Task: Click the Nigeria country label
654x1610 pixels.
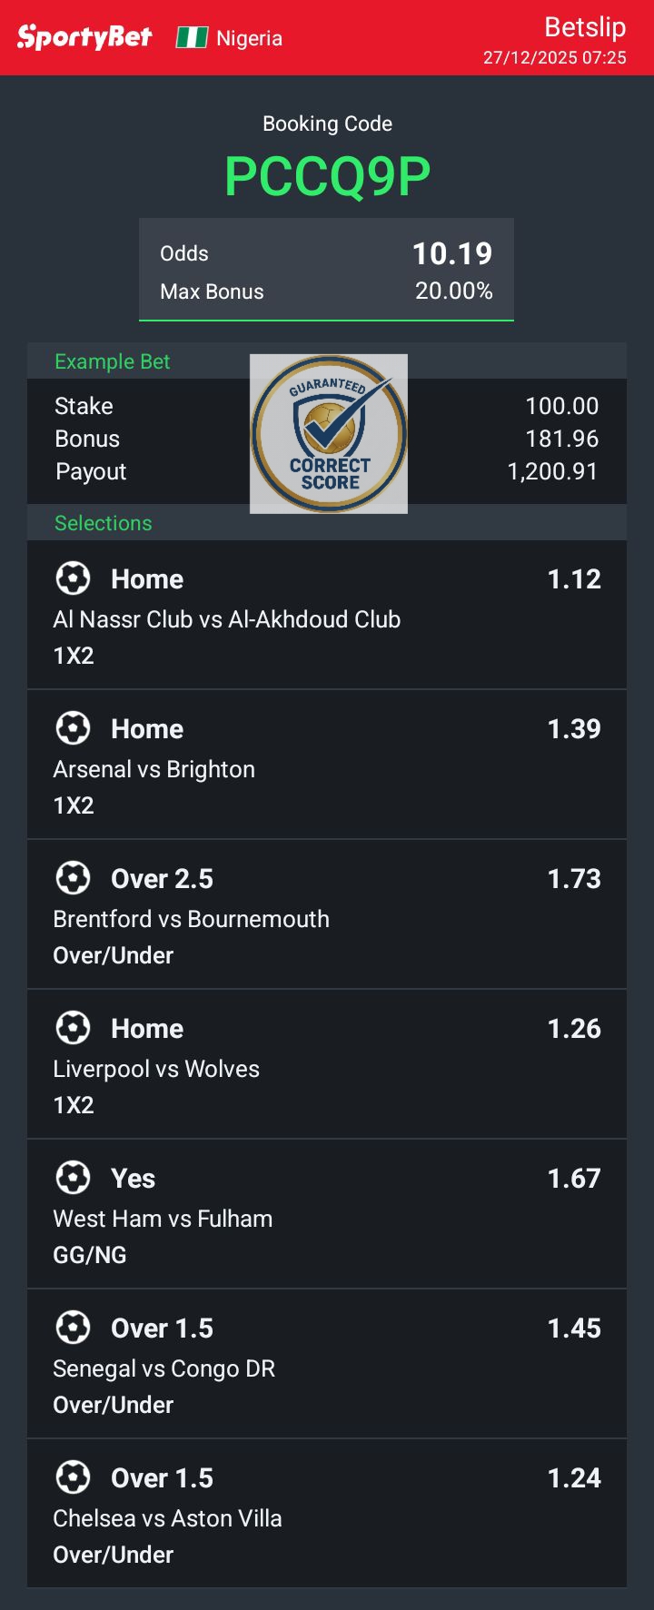Action: 249,38
